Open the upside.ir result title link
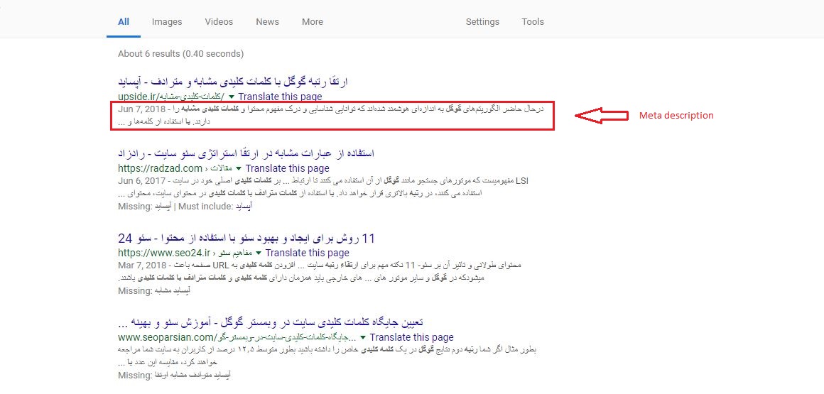Viewport: 824px width, 394px height. [x=233, y=82]
